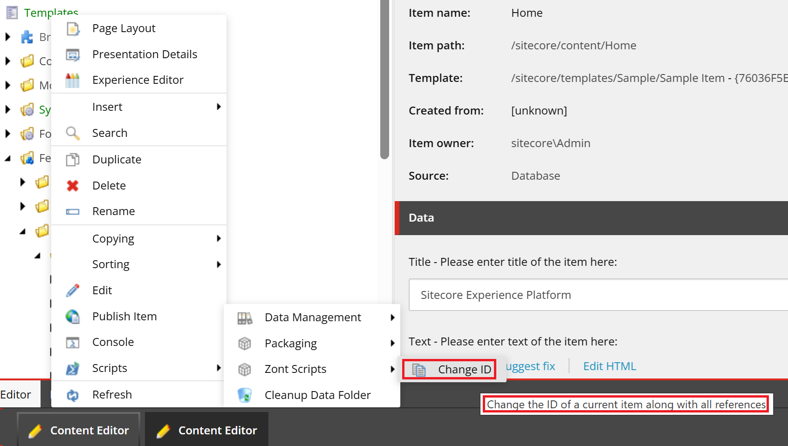Click the Change ID document icon

click(x=419, y=370)
